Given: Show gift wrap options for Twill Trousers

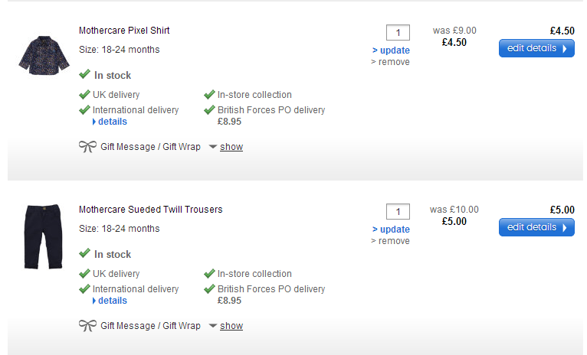Looking at the screenshot, I should 231,326.
